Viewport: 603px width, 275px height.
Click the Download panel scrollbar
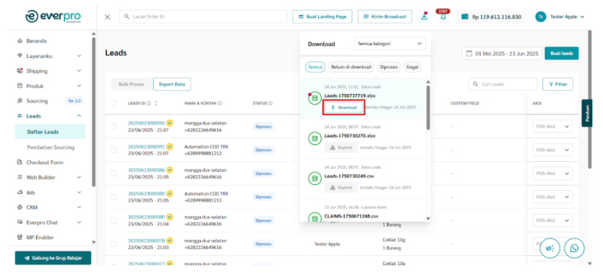coord(429,108)
